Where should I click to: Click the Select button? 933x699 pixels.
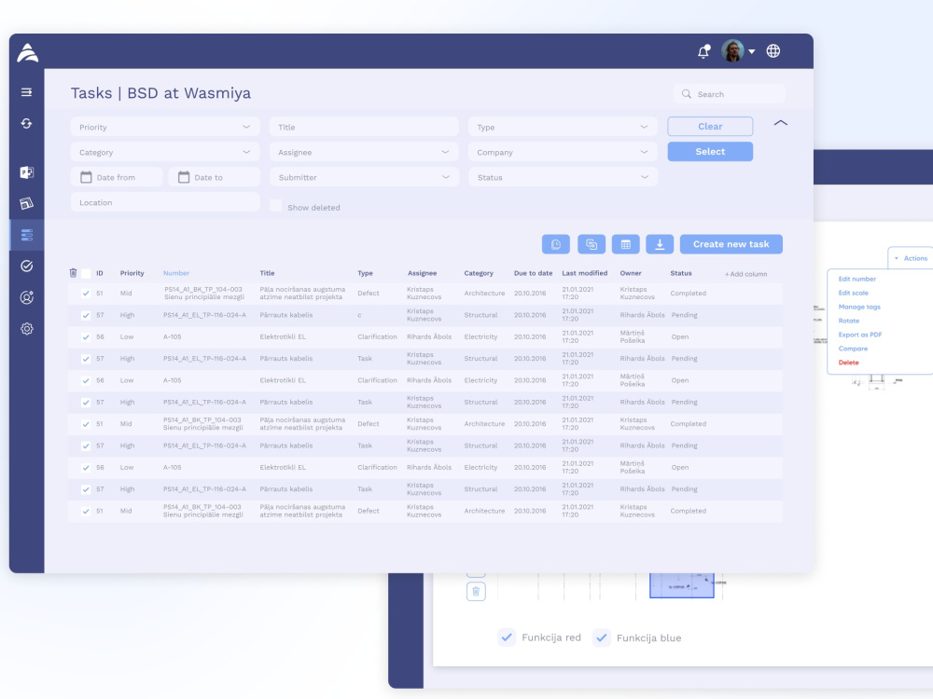pos(710,152)
